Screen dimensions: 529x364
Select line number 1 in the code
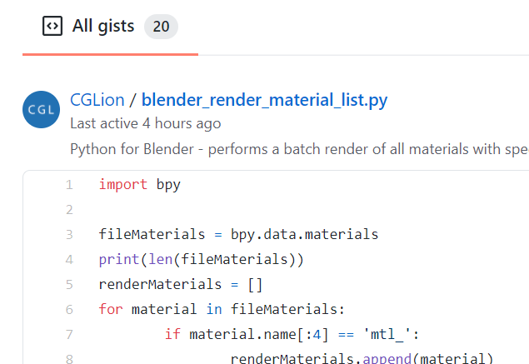[x=69, y=185]
